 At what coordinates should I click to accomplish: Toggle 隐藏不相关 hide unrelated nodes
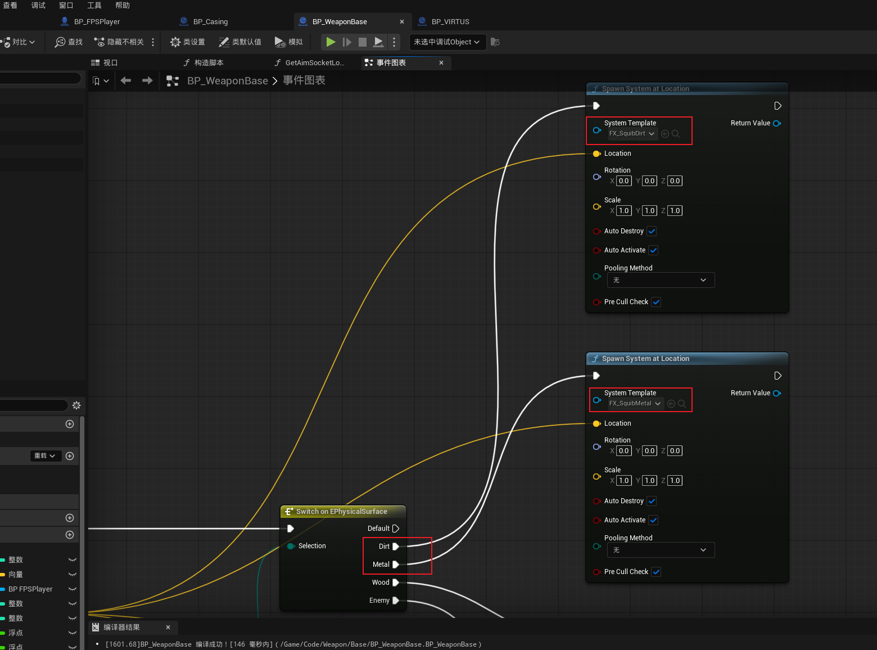tap(119, 42)
